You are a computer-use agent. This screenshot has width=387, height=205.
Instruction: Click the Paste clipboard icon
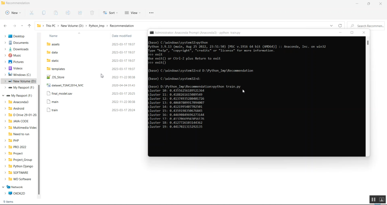click(x=56, y=13)
